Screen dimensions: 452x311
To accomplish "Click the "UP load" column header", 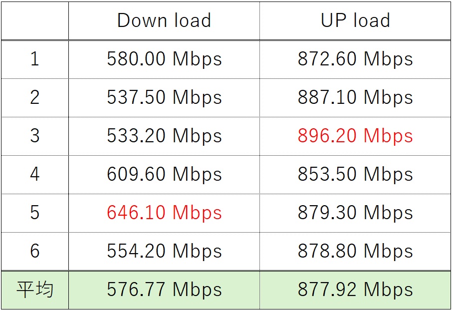I will tap(355, 20).
